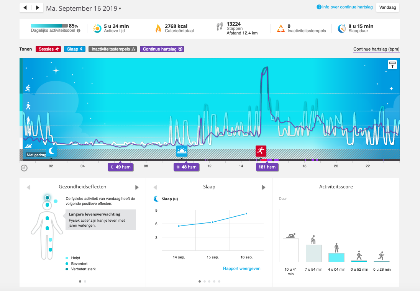
Task: Go to next Slaap panel chart
Action: [x=263, y=187]
